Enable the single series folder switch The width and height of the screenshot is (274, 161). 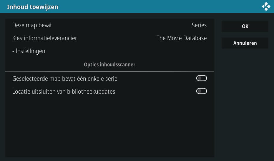point(202,78)
